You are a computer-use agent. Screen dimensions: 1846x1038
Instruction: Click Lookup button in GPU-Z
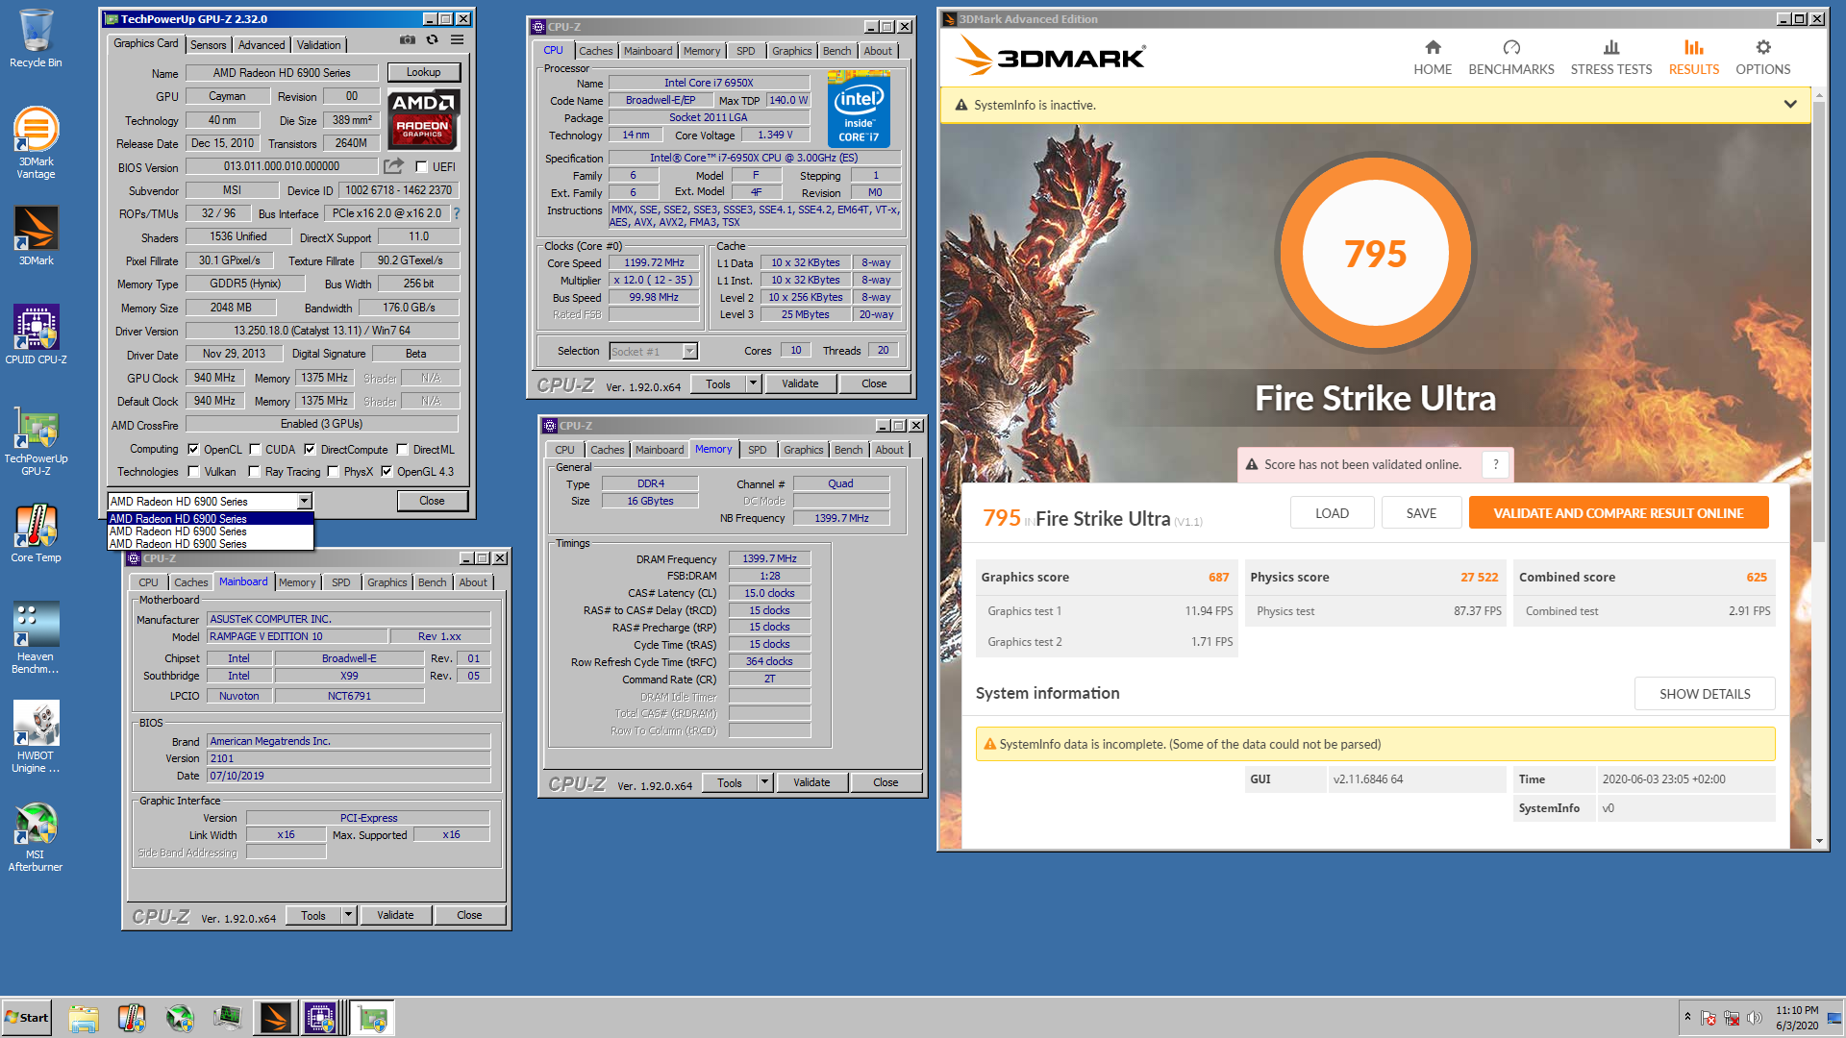423,72
